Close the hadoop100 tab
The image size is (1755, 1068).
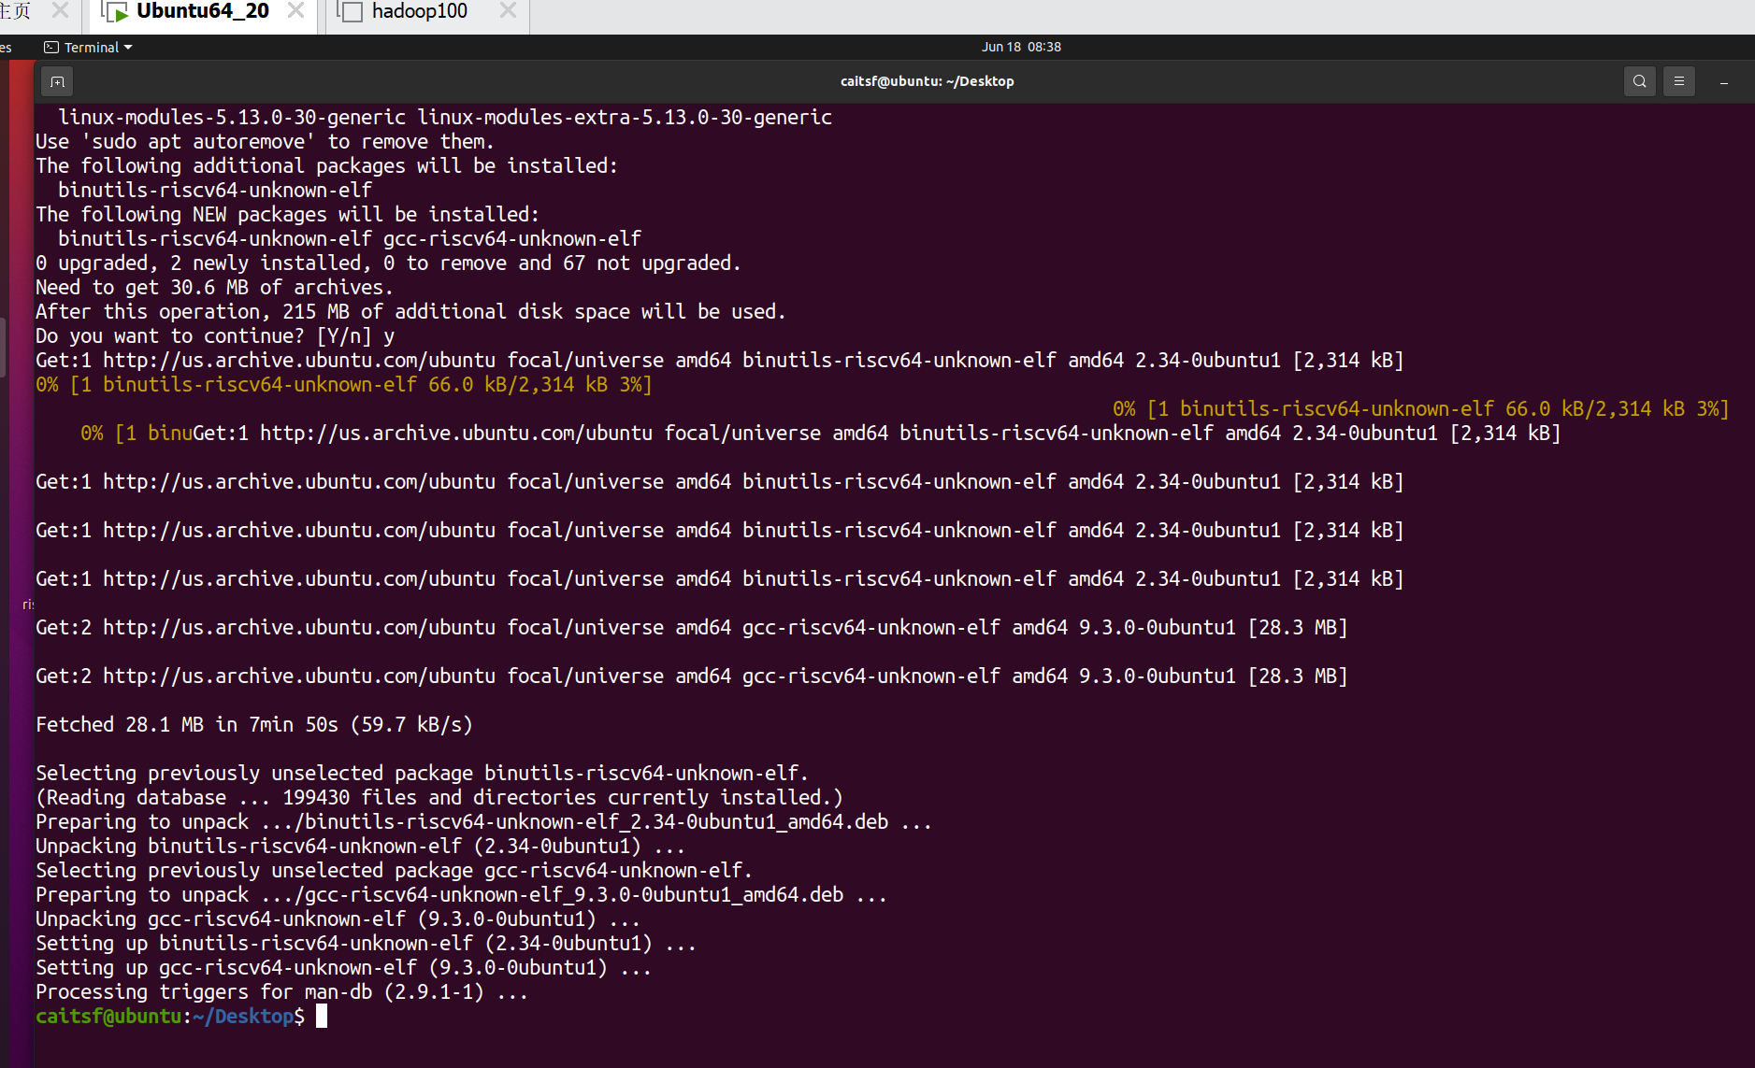tap(508, 10)
